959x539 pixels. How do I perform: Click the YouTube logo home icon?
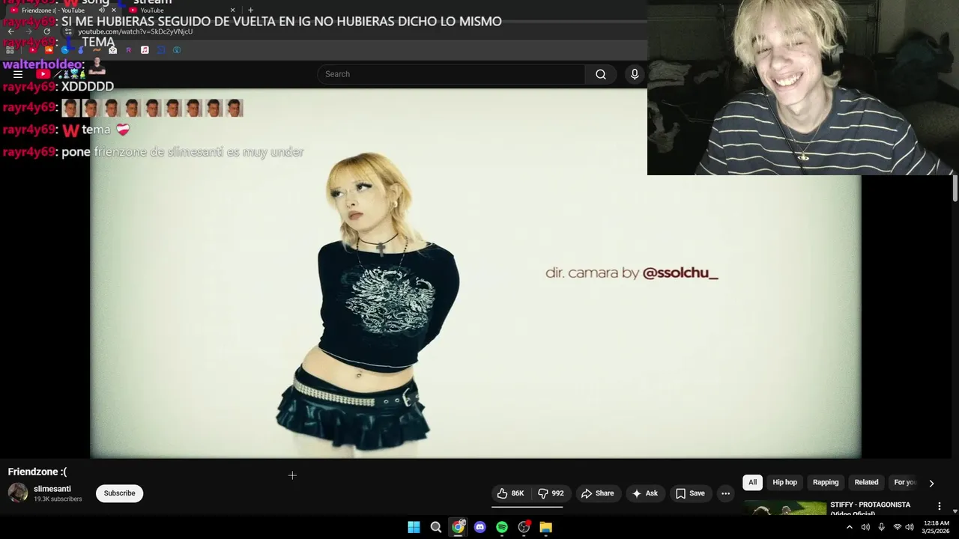43,74
